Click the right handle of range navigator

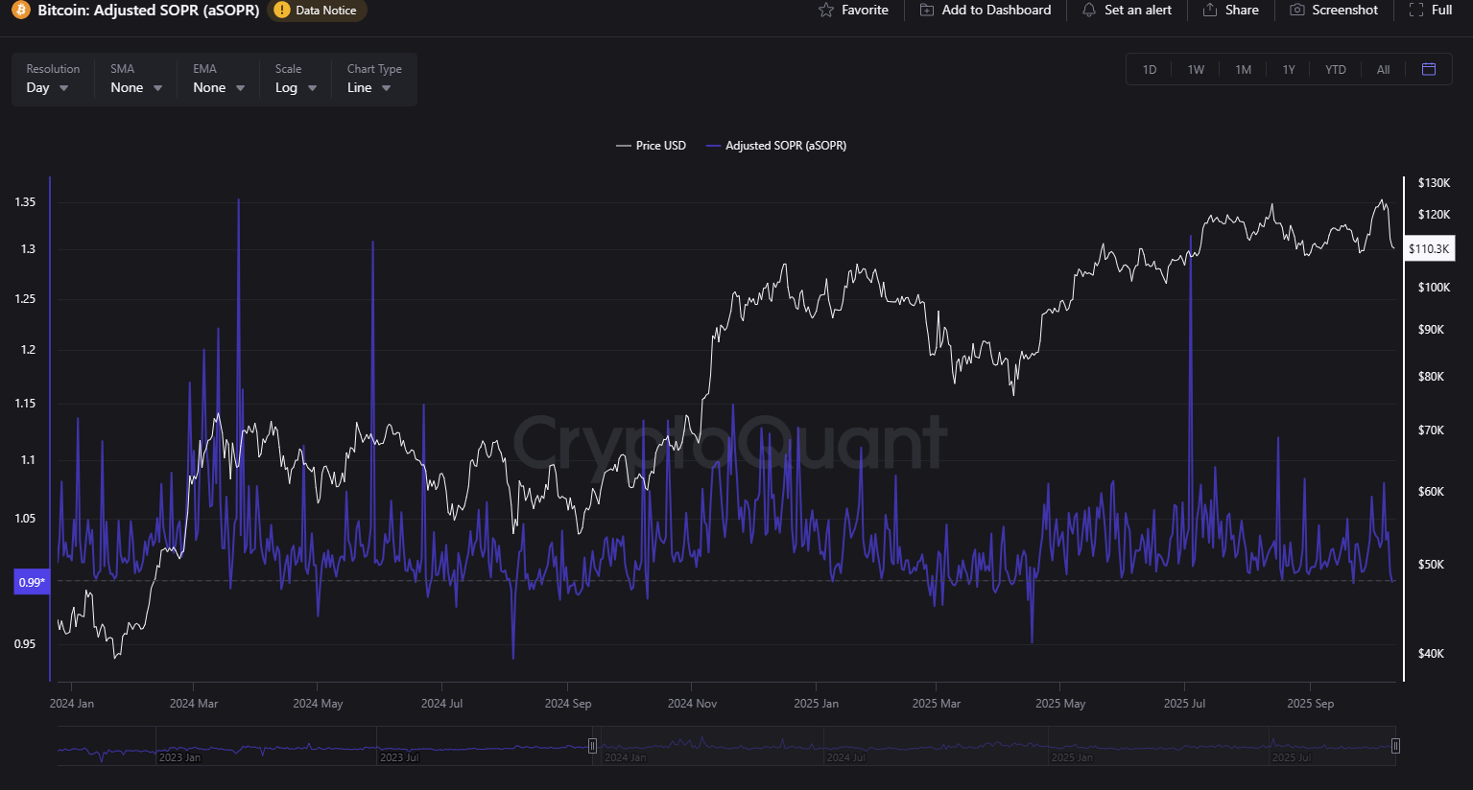pyautogui.click(x=1395, y=746)
